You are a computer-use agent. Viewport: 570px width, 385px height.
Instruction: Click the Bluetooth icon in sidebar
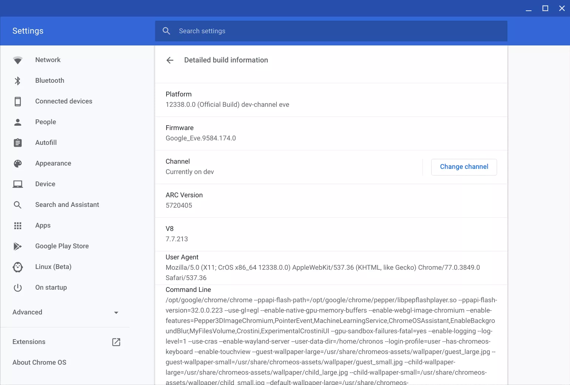pyautogui.click(x=18, y=81)
